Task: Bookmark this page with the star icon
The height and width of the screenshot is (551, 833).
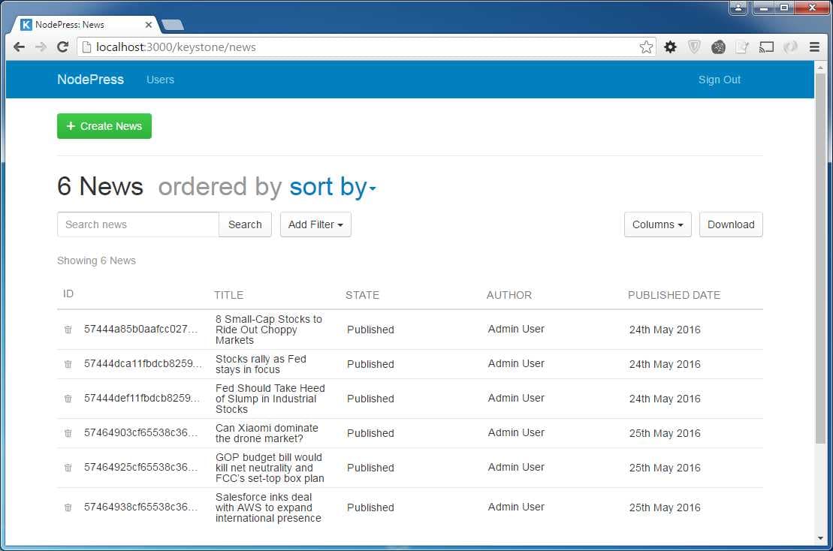Action: click(646, 47)
